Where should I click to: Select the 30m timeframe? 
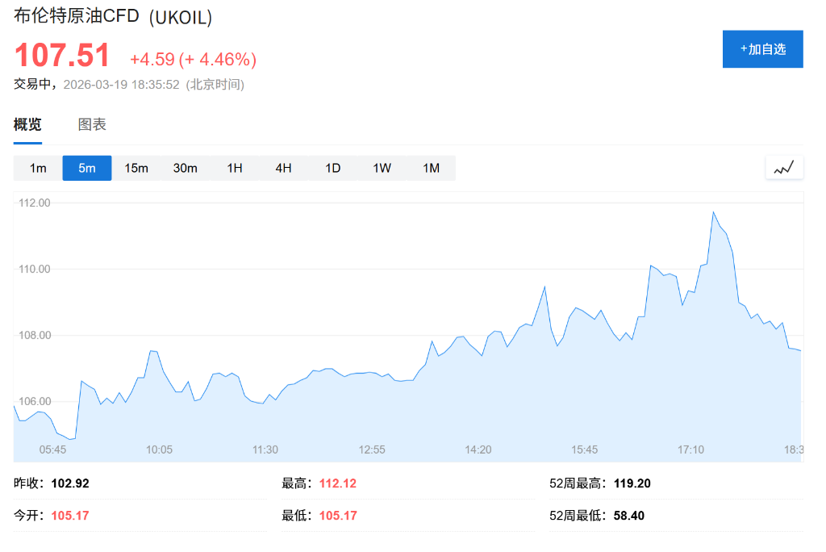point(186,168)
